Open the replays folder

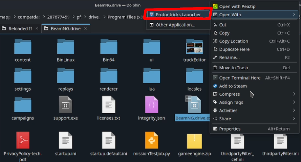pos(66,76)
